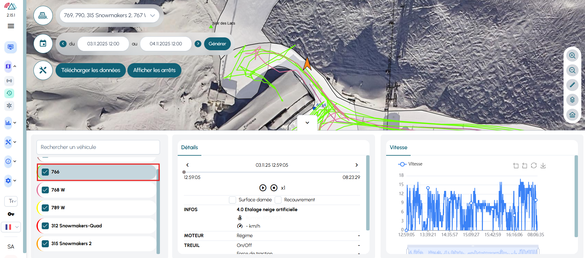The width and height of the screenshot is (585, 258).
Task: Select the Détails tab
Action: 189,147
